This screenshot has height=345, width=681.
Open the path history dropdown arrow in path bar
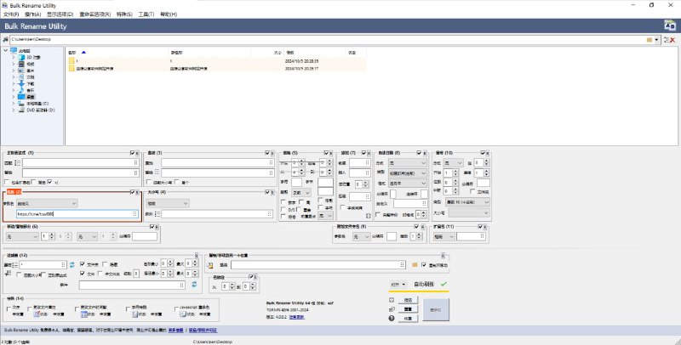tap(656, 40)
